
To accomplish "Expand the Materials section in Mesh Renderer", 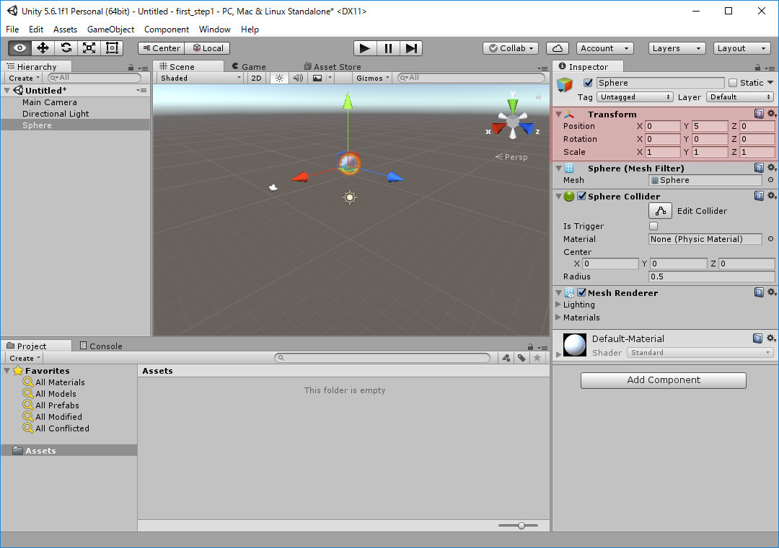I will [558, 318].
